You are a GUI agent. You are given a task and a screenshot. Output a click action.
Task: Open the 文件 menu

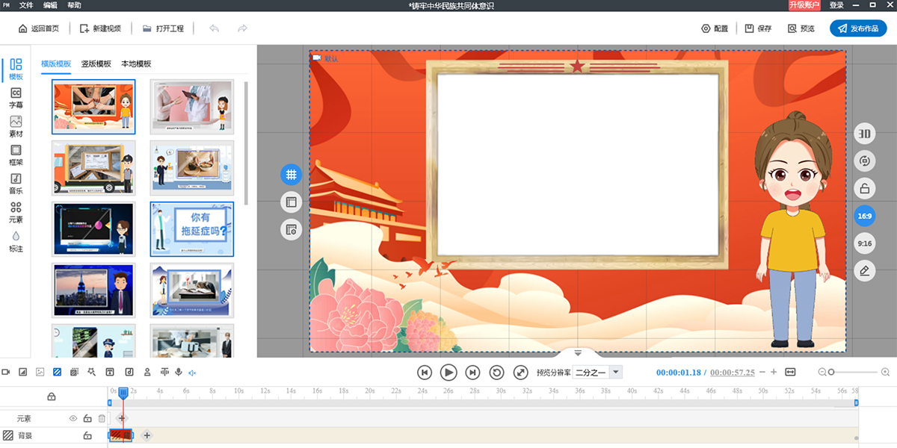(x=26, y=5)
